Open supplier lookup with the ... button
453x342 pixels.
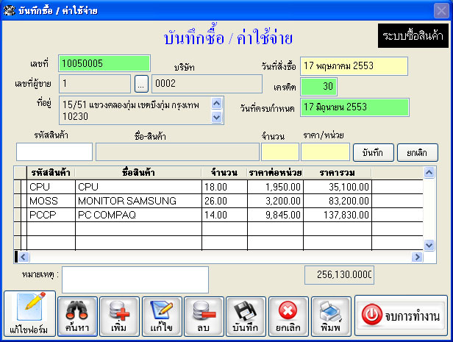[141, 84]
